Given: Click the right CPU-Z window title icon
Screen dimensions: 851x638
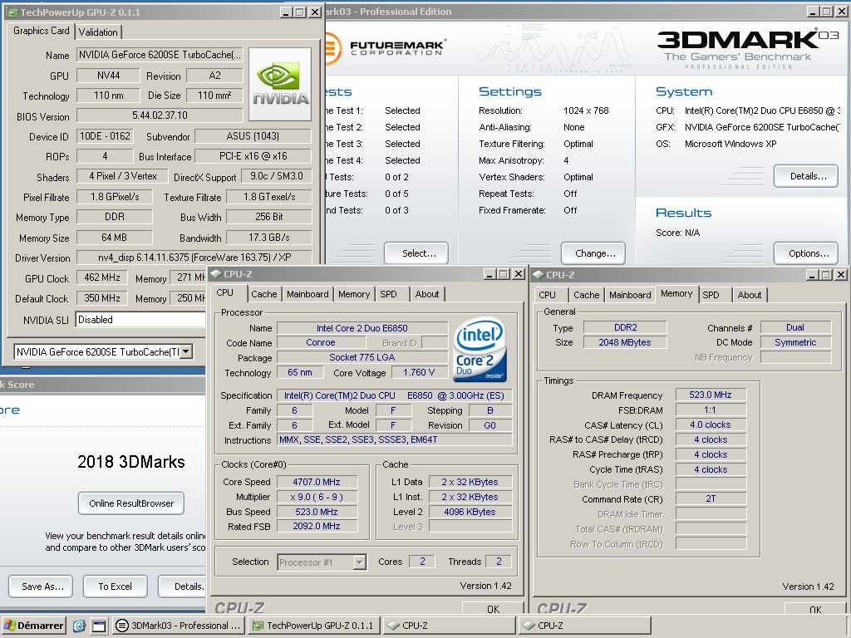Looking at the screenshot, I should pos(539,274).
